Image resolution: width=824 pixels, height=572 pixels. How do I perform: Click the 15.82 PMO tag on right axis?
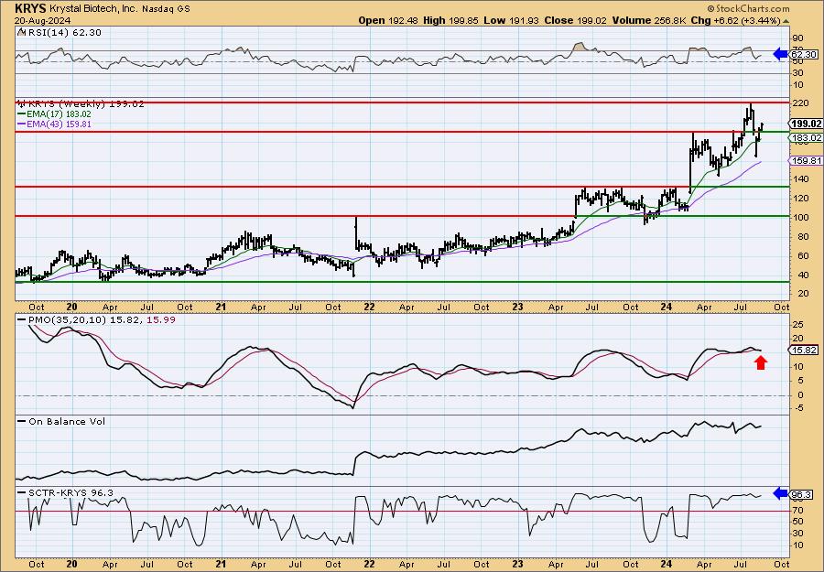pos(804,350)
